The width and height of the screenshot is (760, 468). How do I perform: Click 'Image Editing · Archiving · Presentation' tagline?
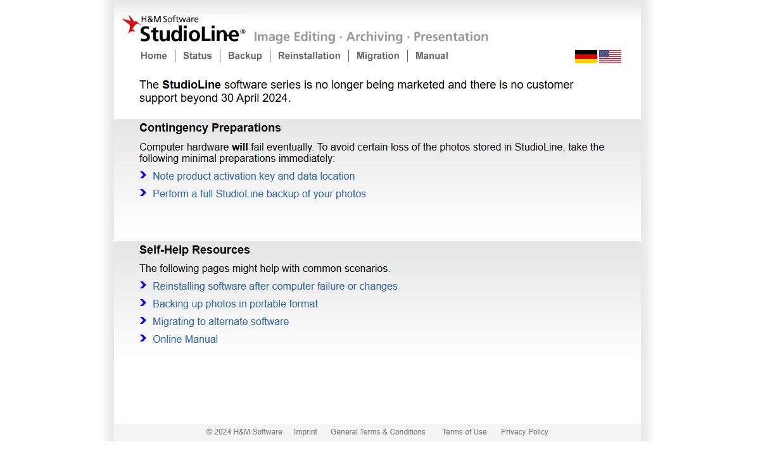tap(371, 37)
